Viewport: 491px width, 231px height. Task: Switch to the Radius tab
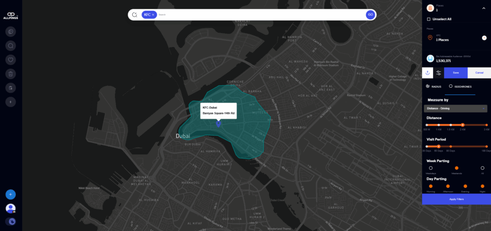(x=433, y=86)
